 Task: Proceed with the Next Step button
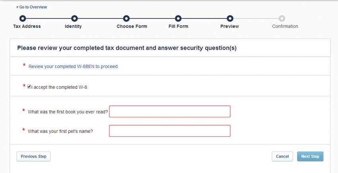[x=310, y=157]
